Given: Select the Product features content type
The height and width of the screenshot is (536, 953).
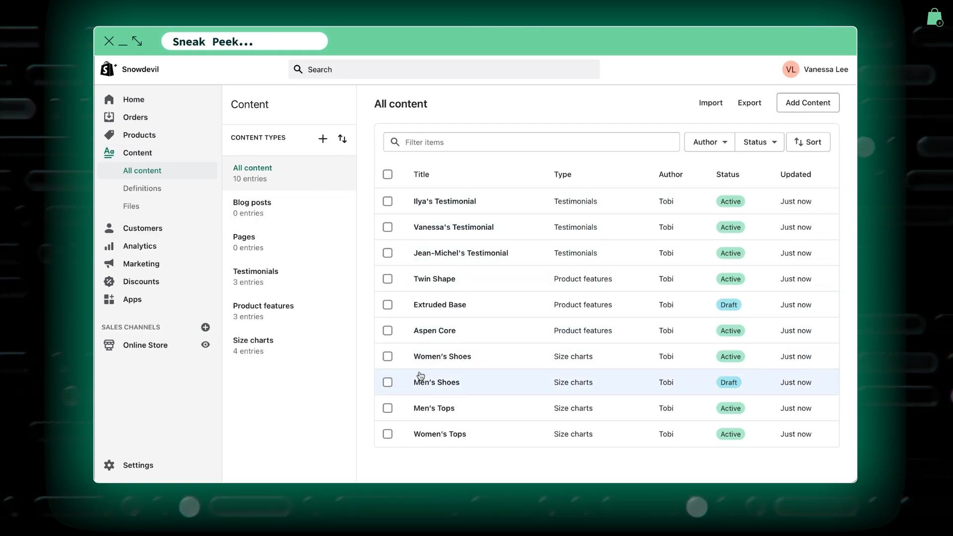Looking at the screenshot, I should (x=289, y=311).
